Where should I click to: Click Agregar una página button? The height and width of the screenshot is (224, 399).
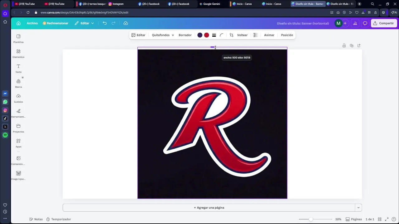coord(209,208)
